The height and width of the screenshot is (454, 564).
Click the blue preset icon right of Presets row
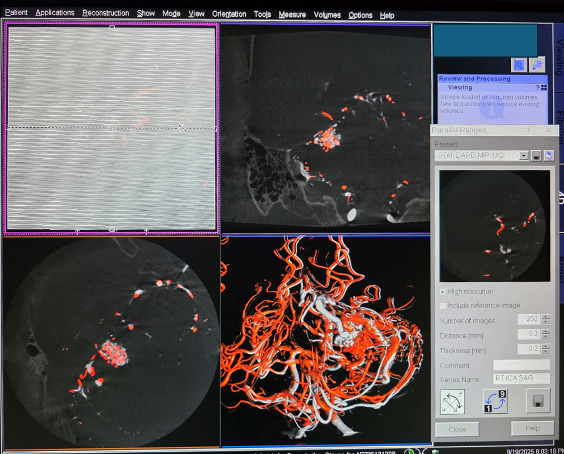coord(549,155)
